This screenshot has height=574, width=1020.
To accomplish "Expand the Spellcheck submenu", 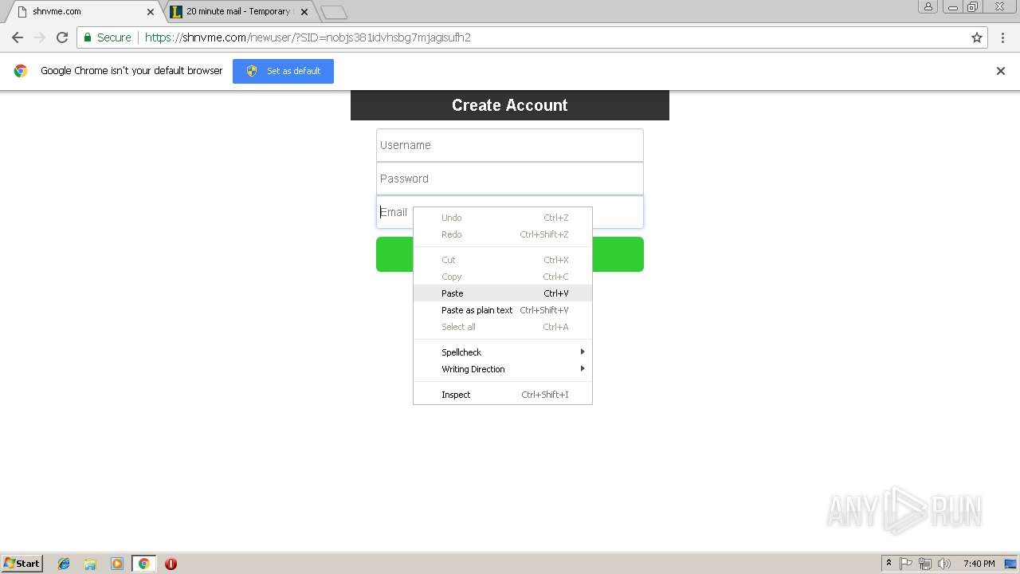I will coord(503,352).
